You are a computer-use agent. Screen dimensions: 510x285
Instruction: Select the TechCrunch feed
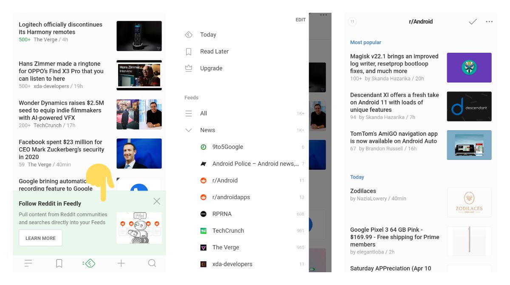click(x=228, y=230)
